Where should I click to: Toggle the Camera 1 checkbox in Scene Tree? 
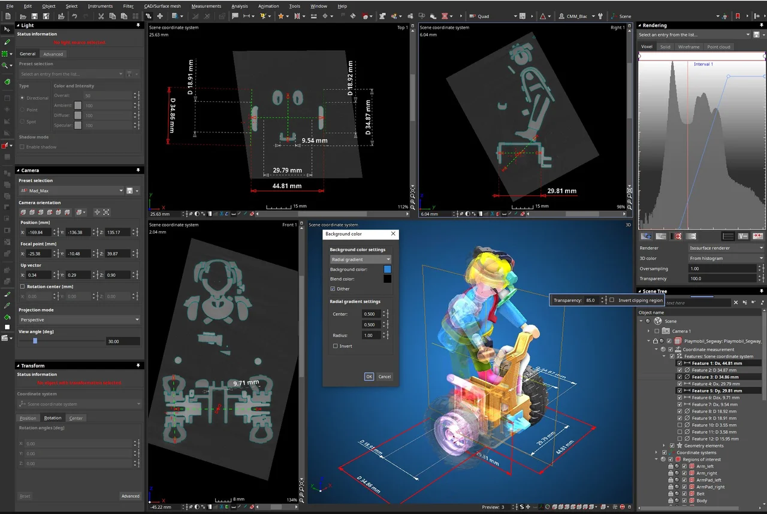(x=657, y=331)
